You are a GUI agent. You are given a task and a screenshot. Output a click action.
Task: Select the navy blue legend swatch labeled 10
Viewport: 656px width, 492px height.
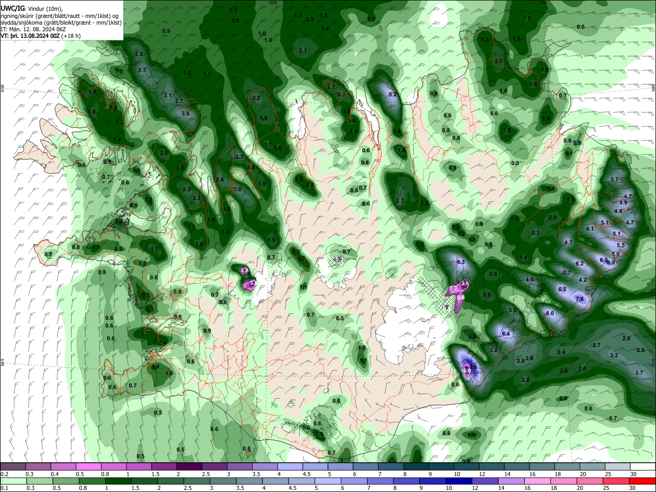459,481
